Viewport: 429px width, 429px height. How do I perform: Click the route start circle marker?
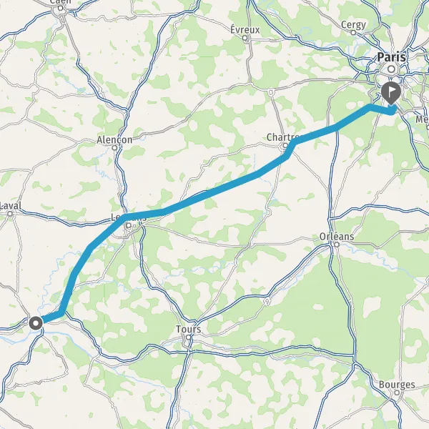coord(36,323)
